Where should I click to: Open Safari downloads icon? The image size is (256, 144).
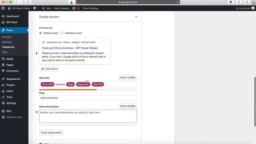[x=231, y=2]
